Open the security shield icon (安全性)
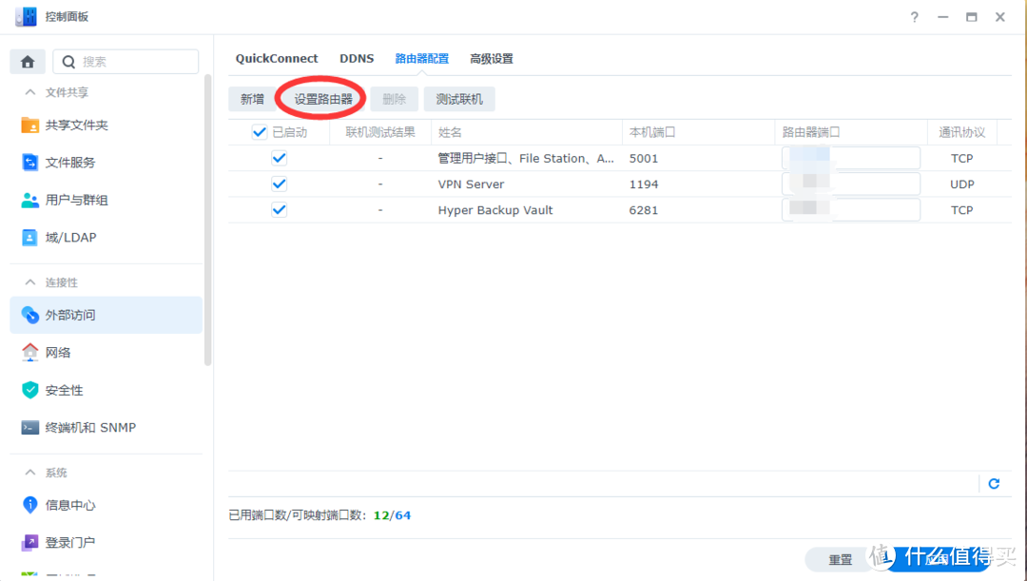 point(30,390)
